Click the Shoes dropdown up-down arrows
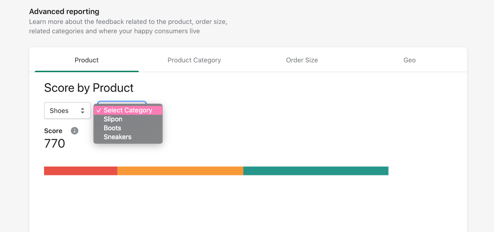Screen dimensions: 494x232 click(x=82, y=111)
